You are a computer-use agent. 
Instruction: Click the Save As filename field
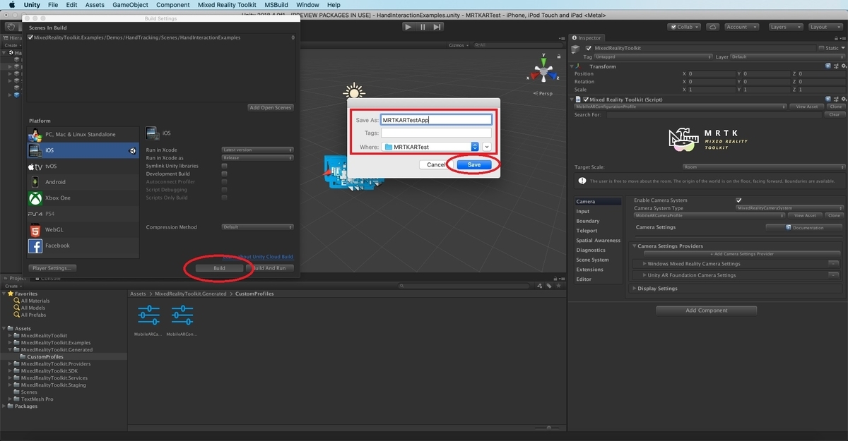436,120
